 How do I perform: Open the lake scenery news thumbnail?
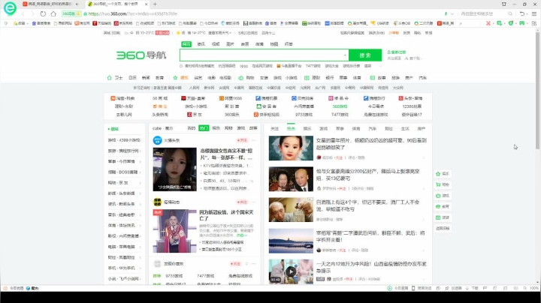pos(291,241)
